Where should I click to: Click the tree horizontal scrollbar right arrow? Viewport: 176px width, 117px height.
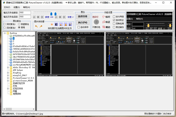33,109
